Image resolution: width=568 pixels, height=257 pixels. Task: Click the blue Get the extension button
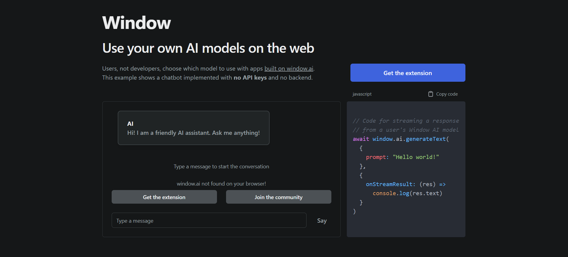pos(408,73)
